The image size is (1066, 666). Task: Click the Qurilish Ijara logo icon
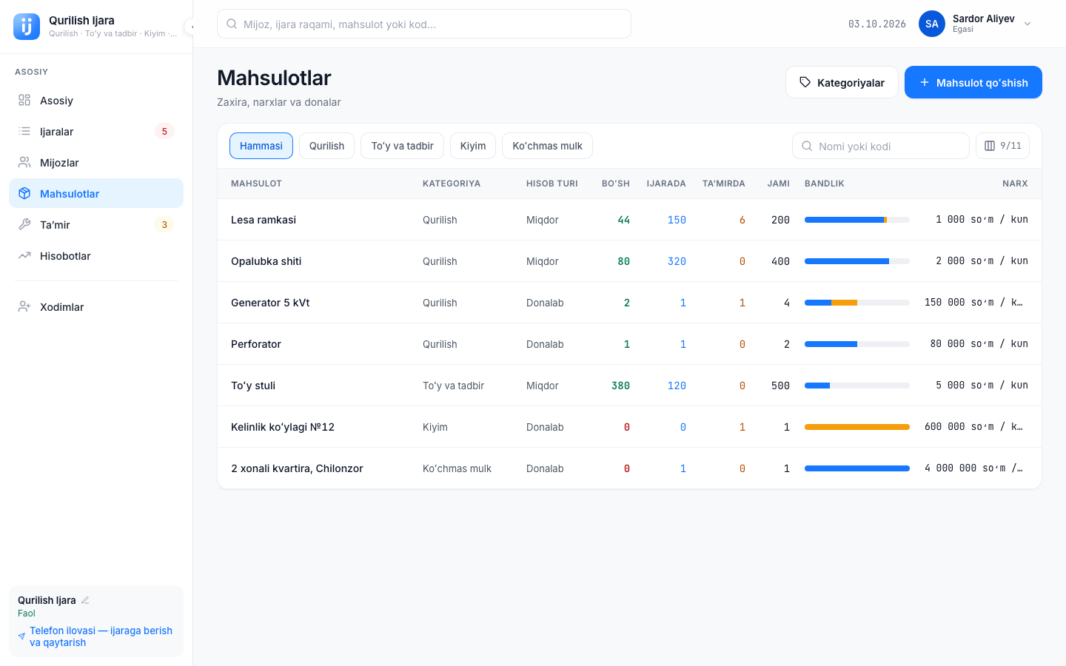[x=27, y=27]
